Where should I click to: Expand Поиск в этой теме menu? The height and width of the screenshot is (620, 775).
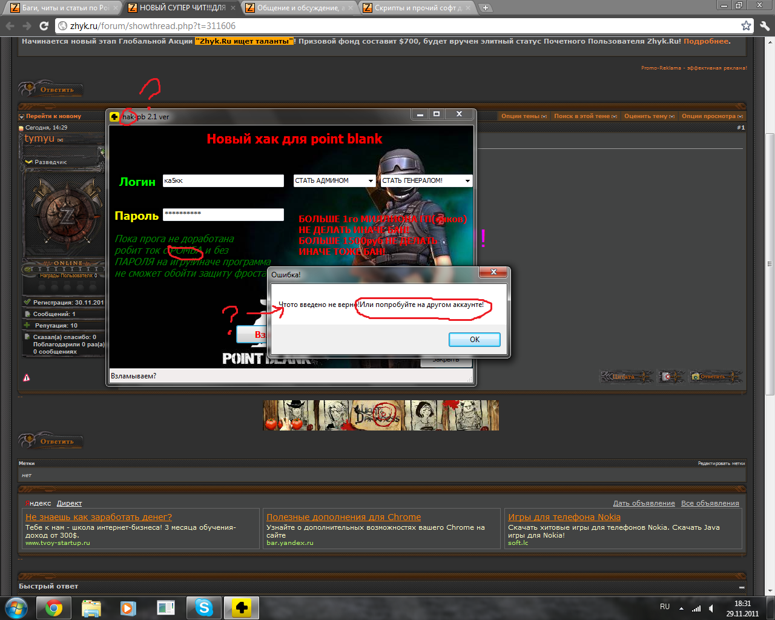585,116
